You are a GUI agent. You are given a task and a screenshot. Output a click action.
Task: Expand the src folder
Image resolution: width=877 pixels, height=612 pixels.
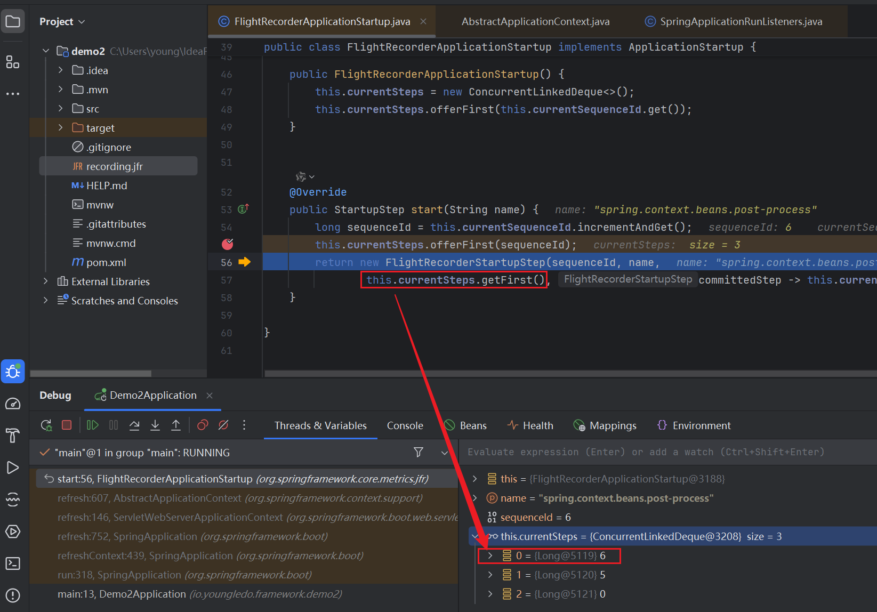point(60,108)
